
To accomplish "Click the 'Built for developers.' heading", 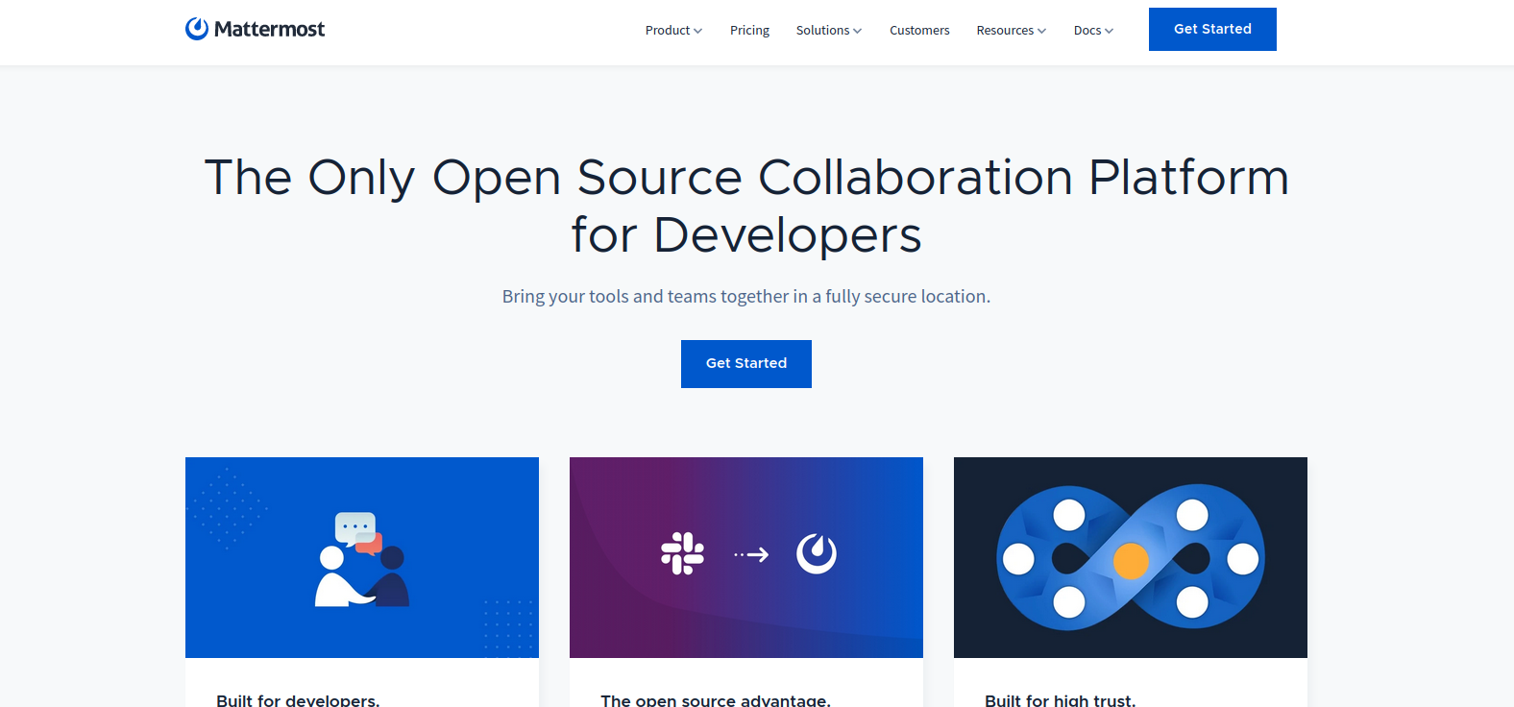I will 298,700.
